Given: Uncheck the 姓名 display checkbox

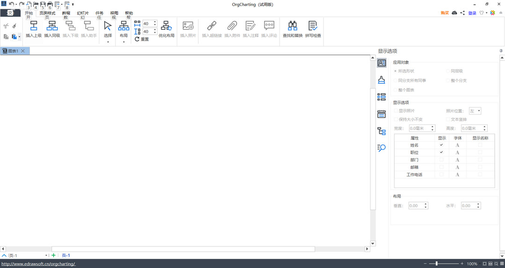Looking at the screenshot, I should pos(441,145).
